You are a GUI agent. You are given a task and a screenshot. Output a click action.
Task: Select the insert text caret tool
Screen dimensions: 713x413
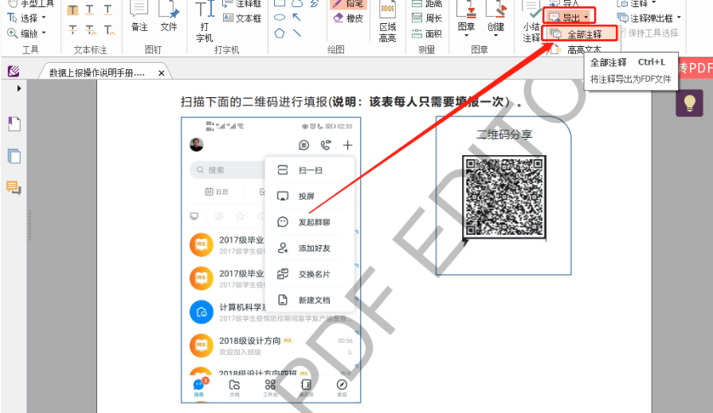tap(109, 30)
